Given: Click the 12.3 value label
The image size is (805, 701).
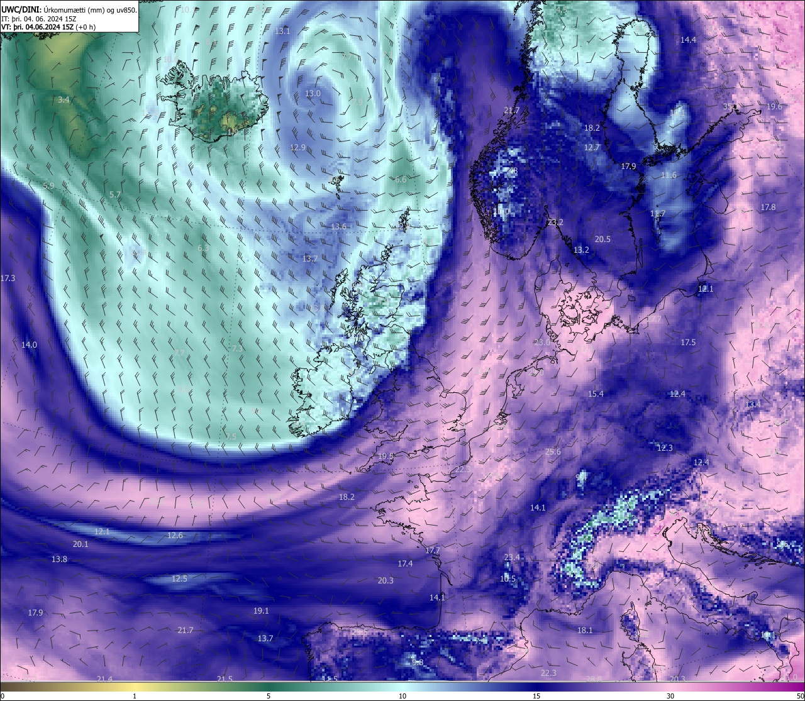Looking at the screenshot, I should coord(664,448).
